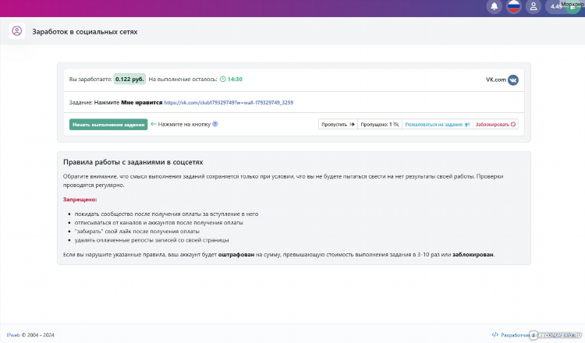Image resolution: width=585 pixels, height=343 pixels.
Task: Open the vk.com club task link
Action: [229, 103]
